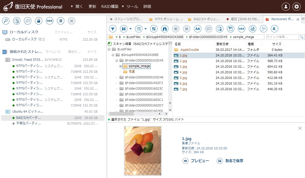Click the thumbnail view grid icon
The width and height of the screenshot is (305, 178).
154,29
